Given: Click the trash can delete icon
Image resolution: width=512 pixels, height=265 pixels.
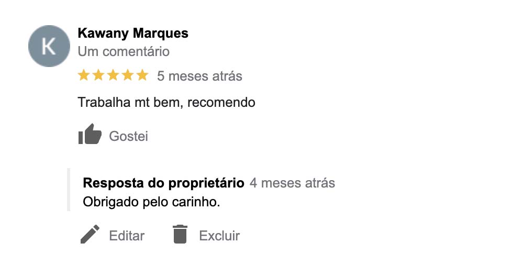Looking at the screenshot, I should [x=180, y=234].
